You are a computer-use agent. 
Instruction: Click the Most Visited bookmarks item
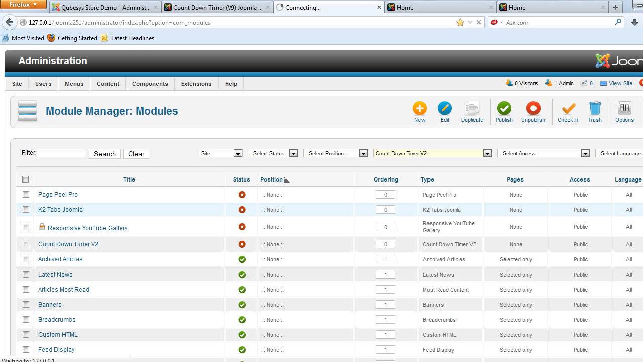pos(23,38)
